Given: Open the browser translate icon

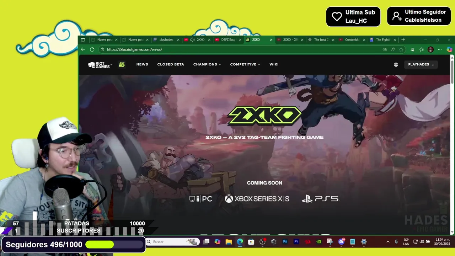Looking at the screenshot, I should pyautogui.click(x=385, y=49).
